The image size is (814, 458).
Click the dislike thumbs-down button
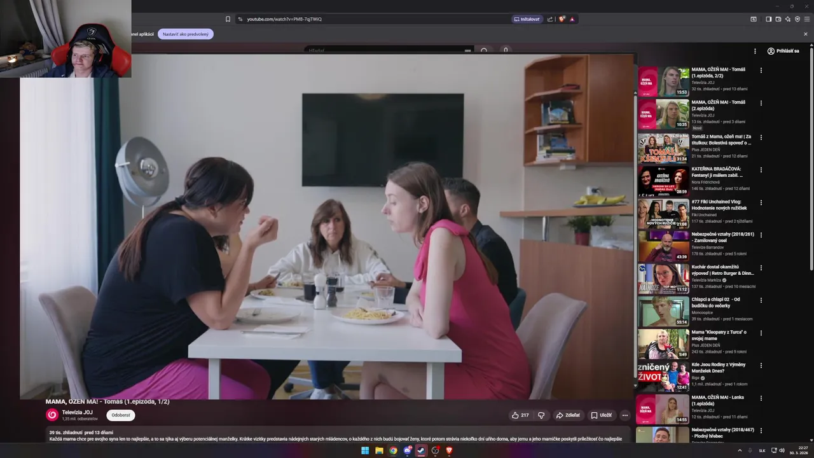541,415
